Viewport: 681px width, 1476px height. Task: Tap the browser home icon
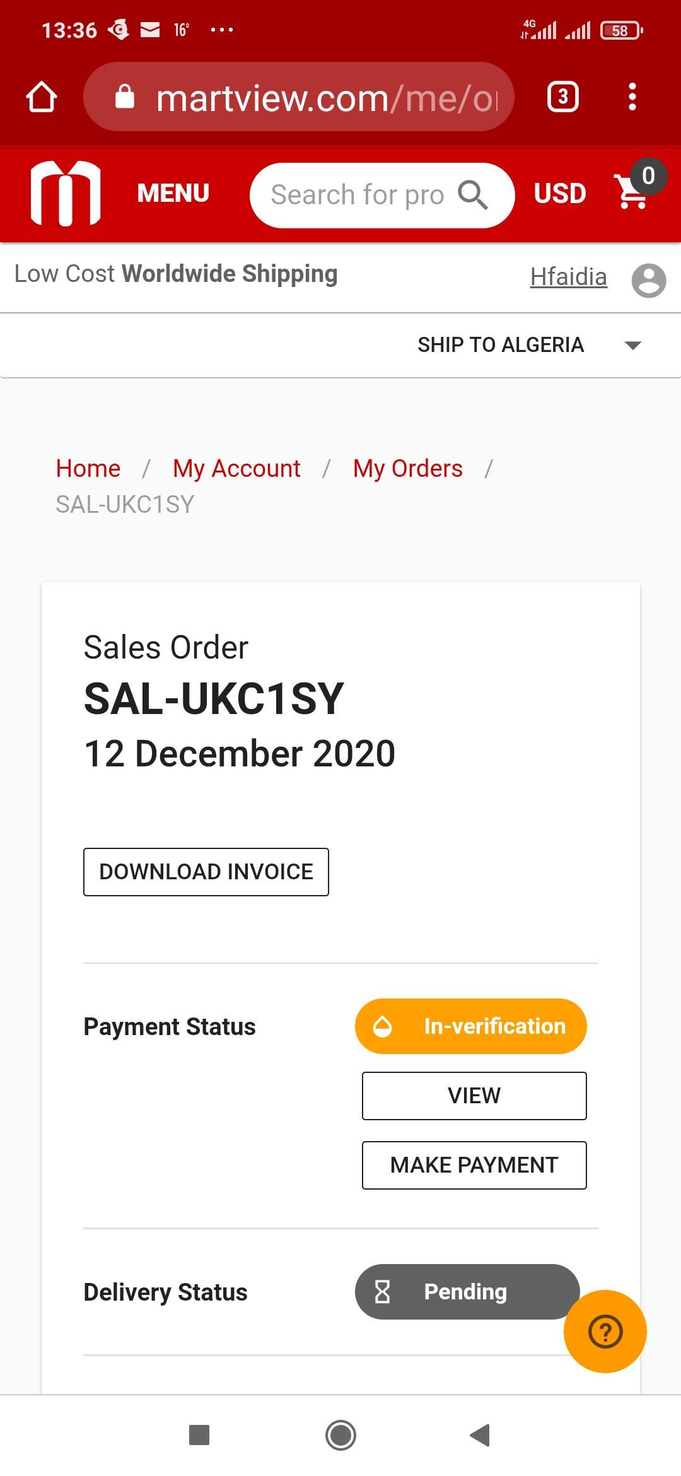42,97
